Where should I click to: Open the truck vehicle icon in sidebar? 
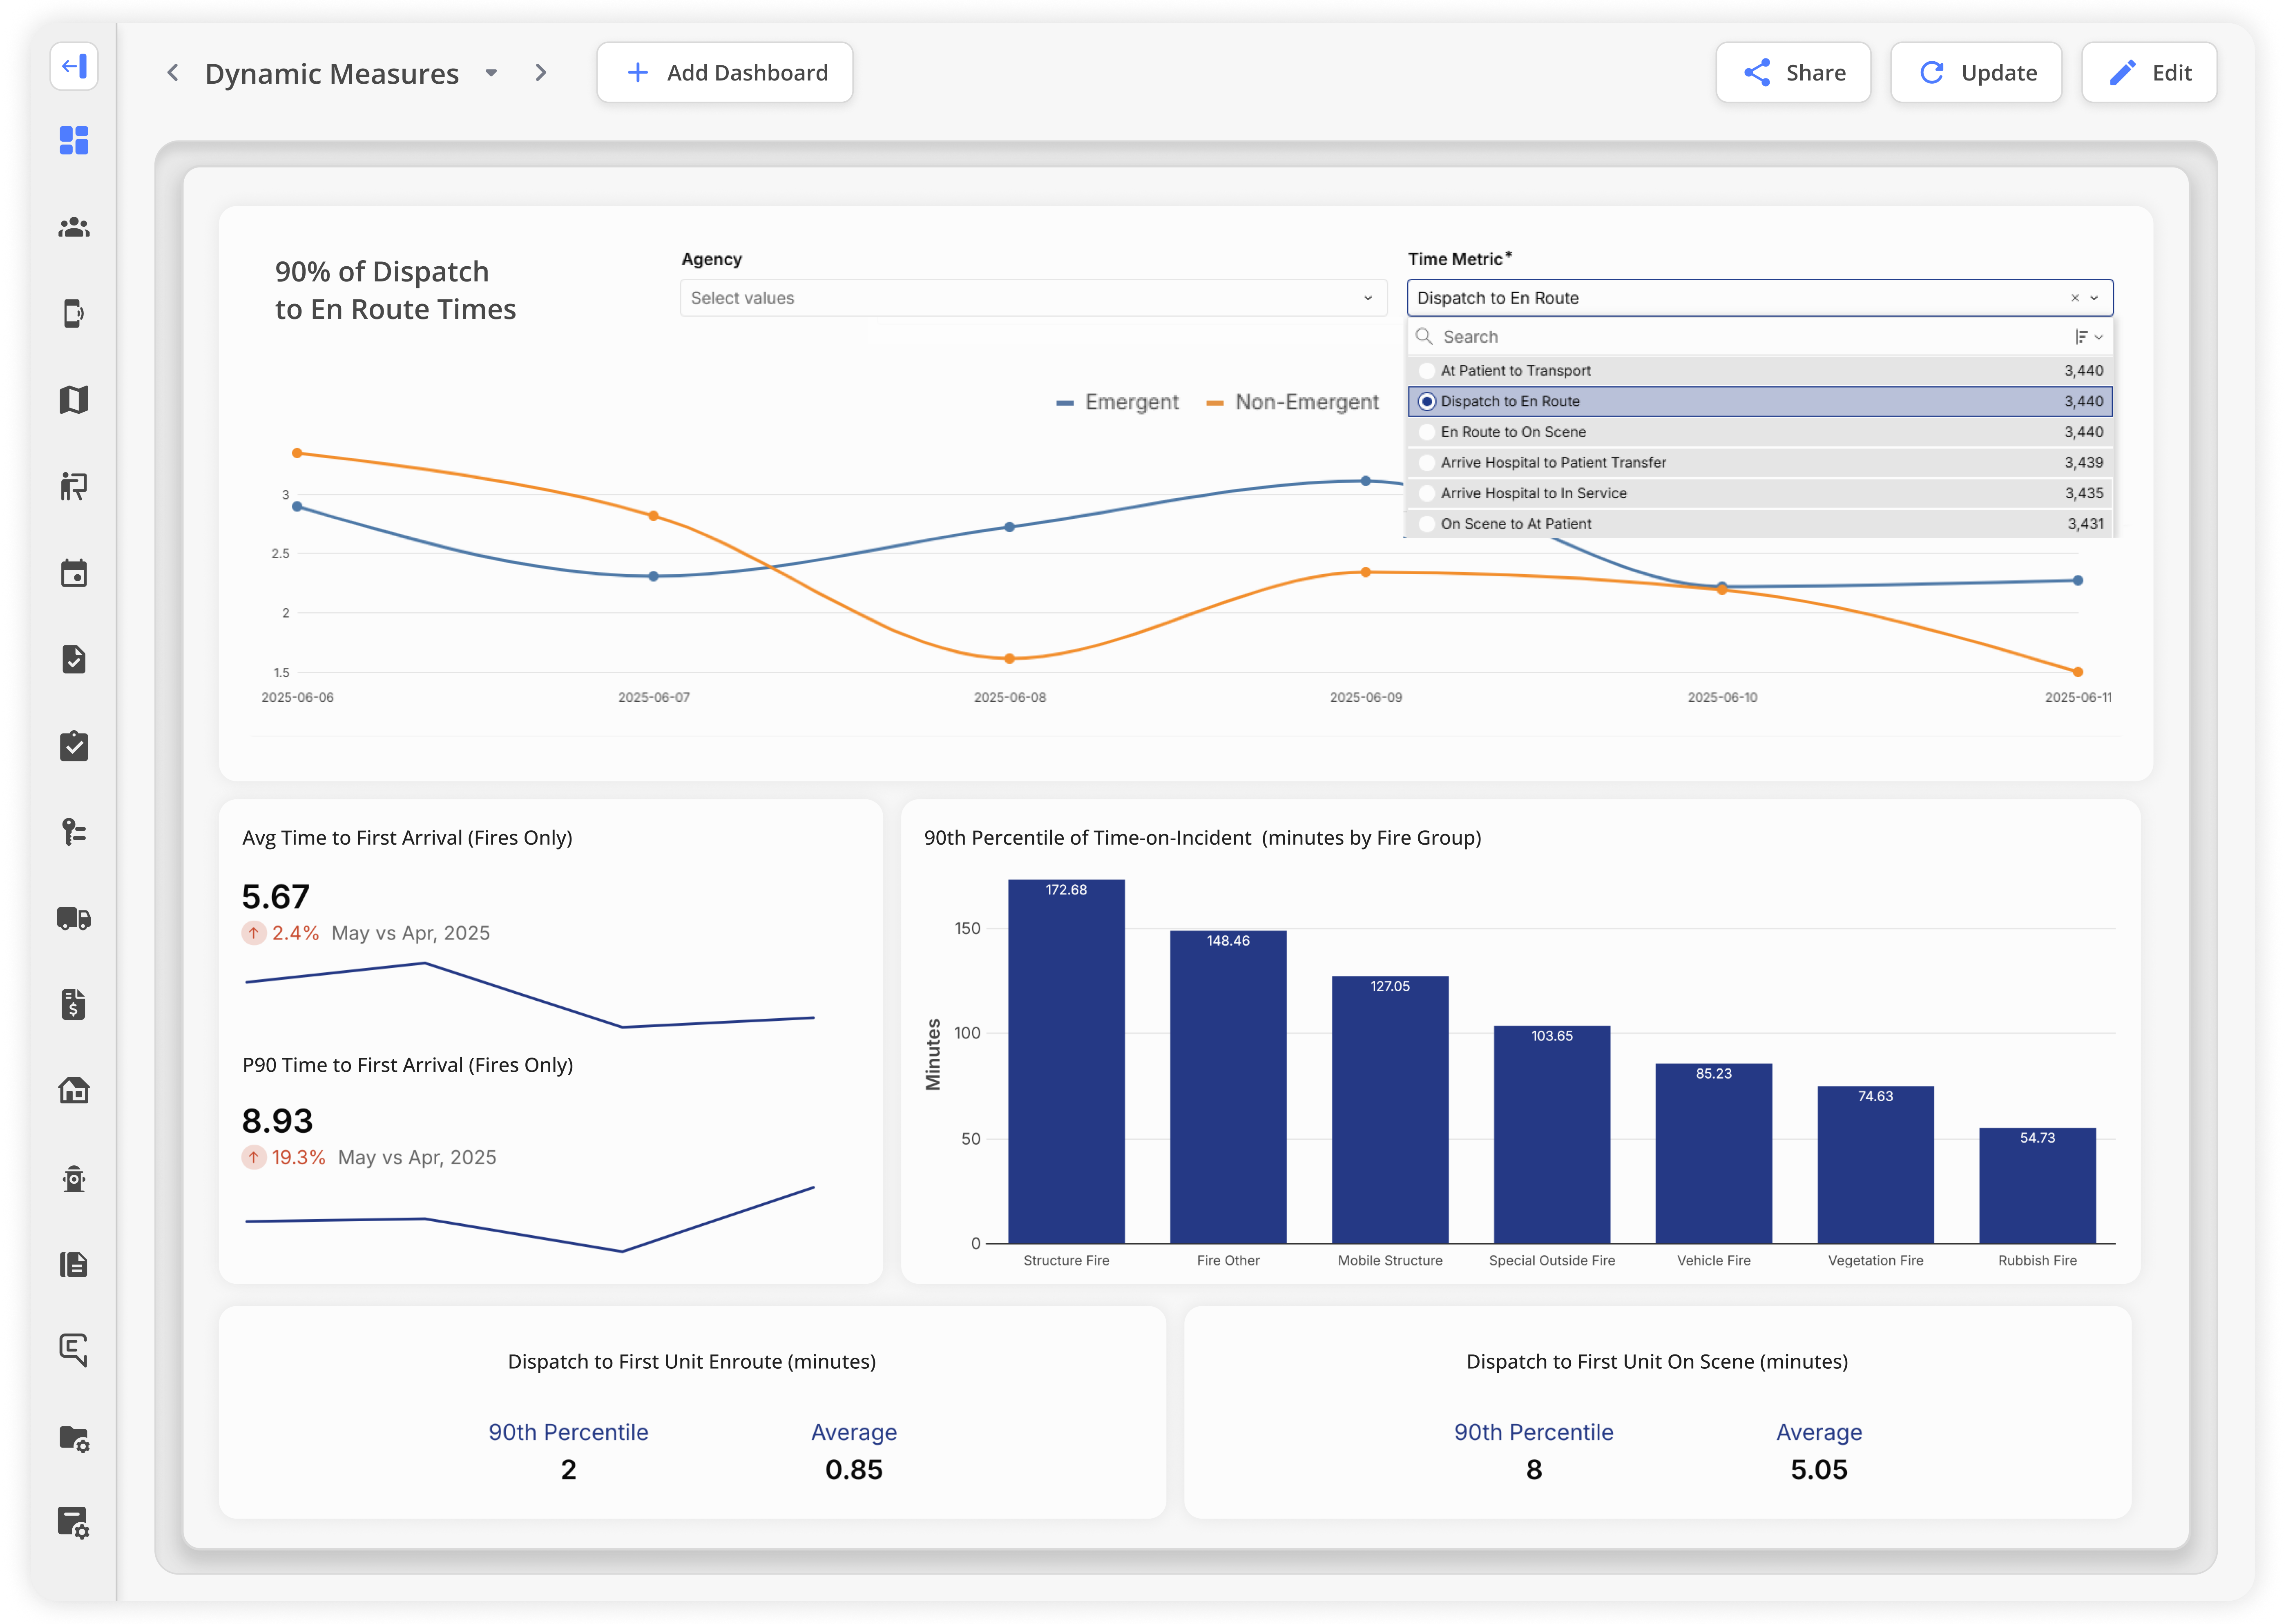click(74, 918)
